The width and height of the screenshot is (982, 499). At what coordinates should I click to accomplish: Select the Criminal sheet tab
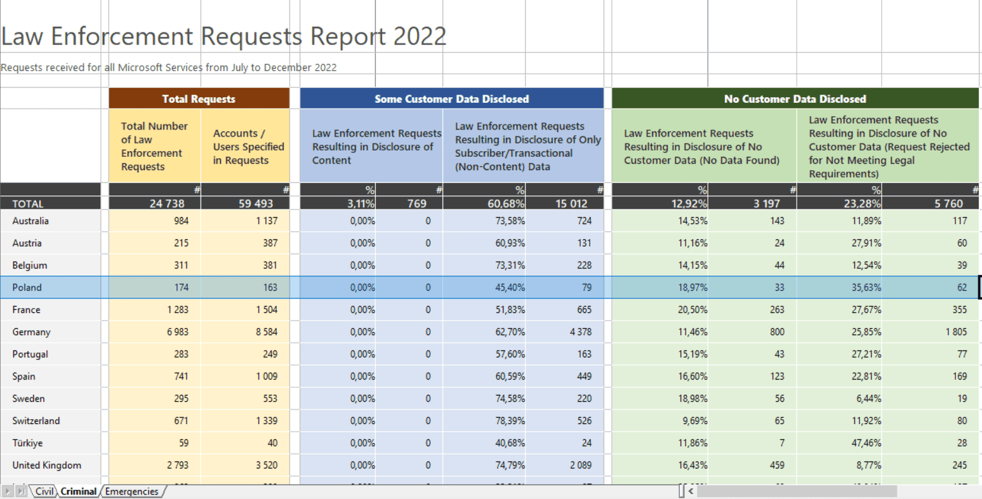(x=78, y=491)
